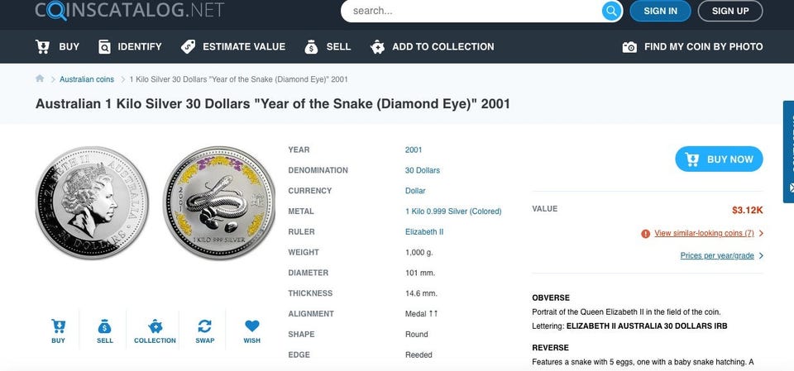Open Estimate Value in navigation bar

coord(233,47)
